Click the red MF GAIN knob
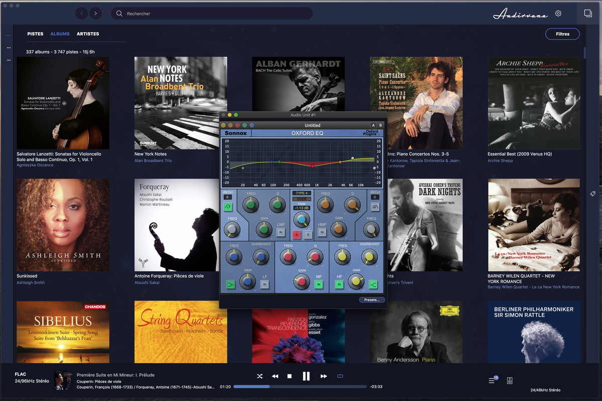The width and height of the screenshot is (602, 401). point(302,282)
